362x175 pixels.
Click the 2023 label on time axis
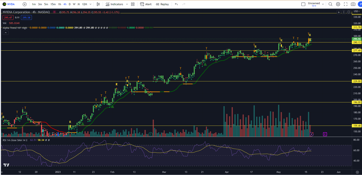tap(58, 172)
